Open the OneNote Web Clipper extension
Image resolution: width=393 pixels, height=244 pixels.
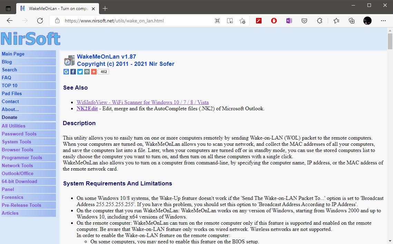[289, 21]
